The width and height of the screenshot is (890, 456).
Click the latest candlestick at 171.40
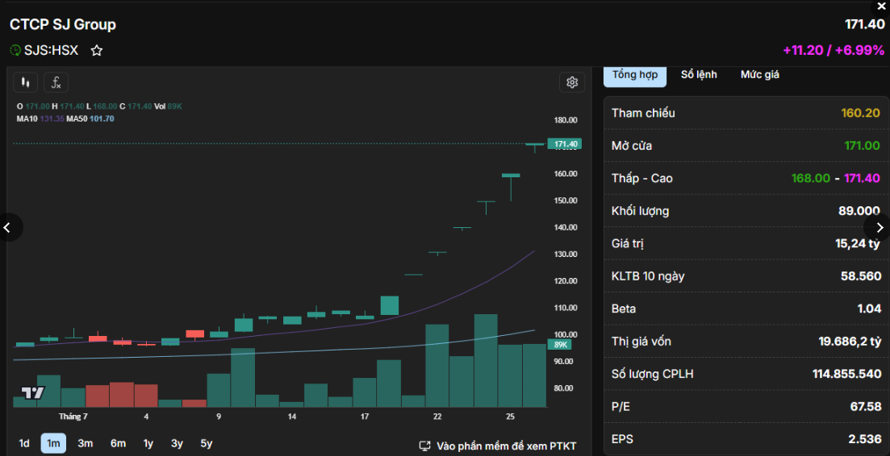535,147
